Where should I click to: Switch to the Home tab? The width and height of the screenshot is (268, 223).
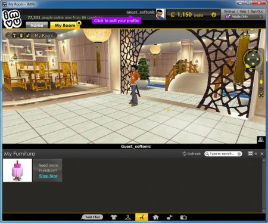pos(37,25)
